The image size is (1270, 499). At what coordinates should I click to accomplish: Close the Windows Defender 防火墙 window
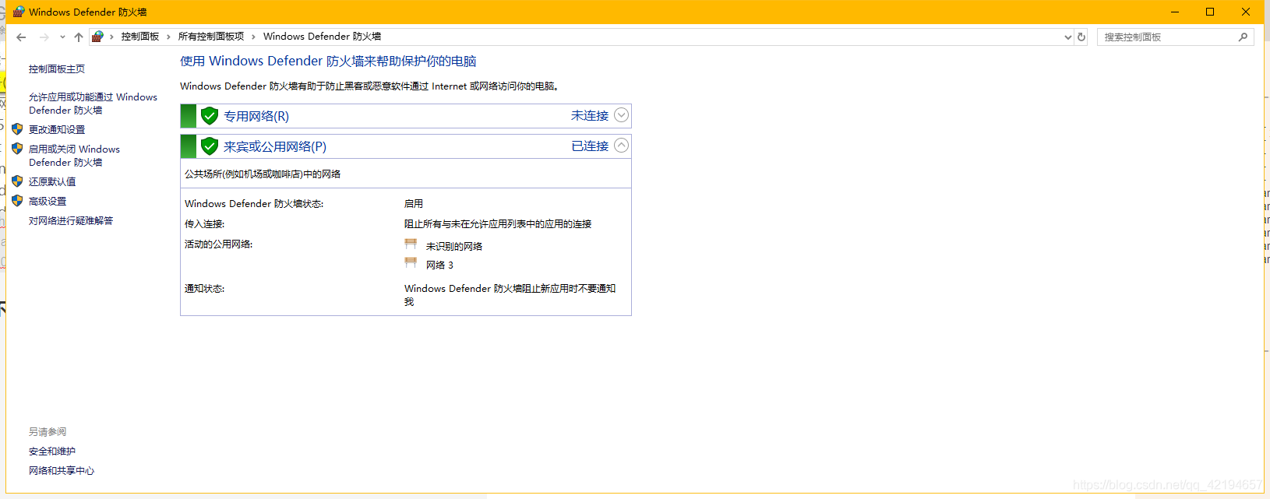point(1246,12)
